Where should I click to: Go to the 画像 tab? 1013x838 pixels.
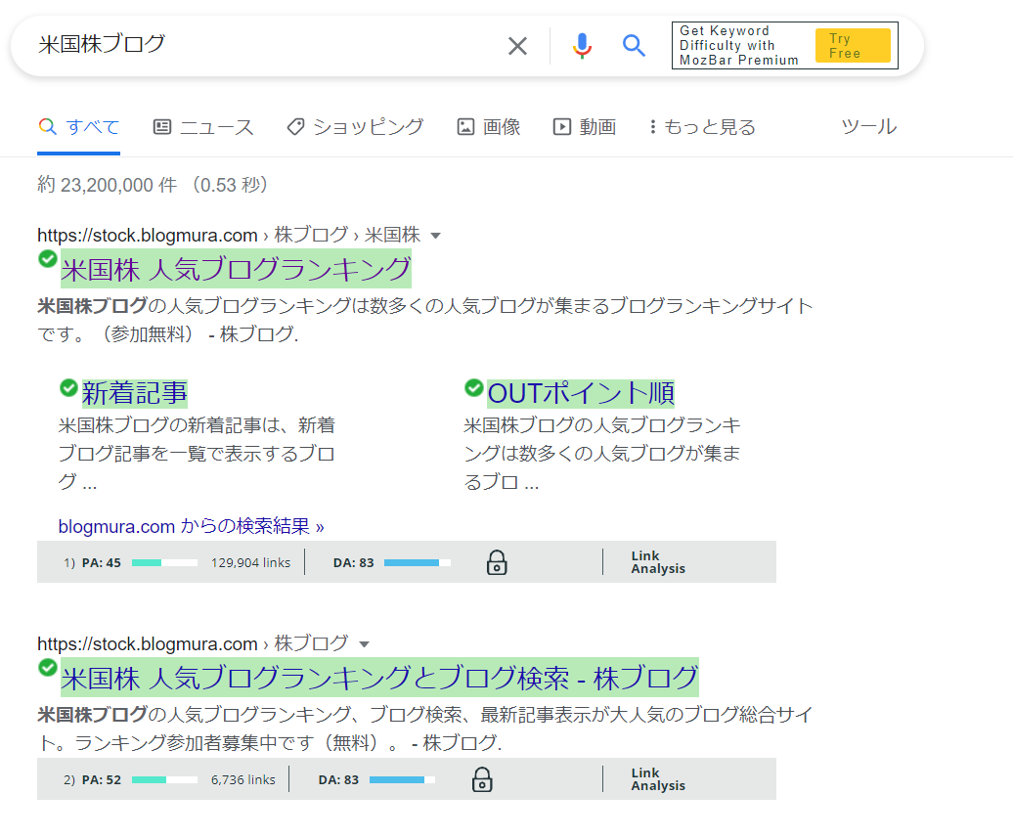pos(489,127)
